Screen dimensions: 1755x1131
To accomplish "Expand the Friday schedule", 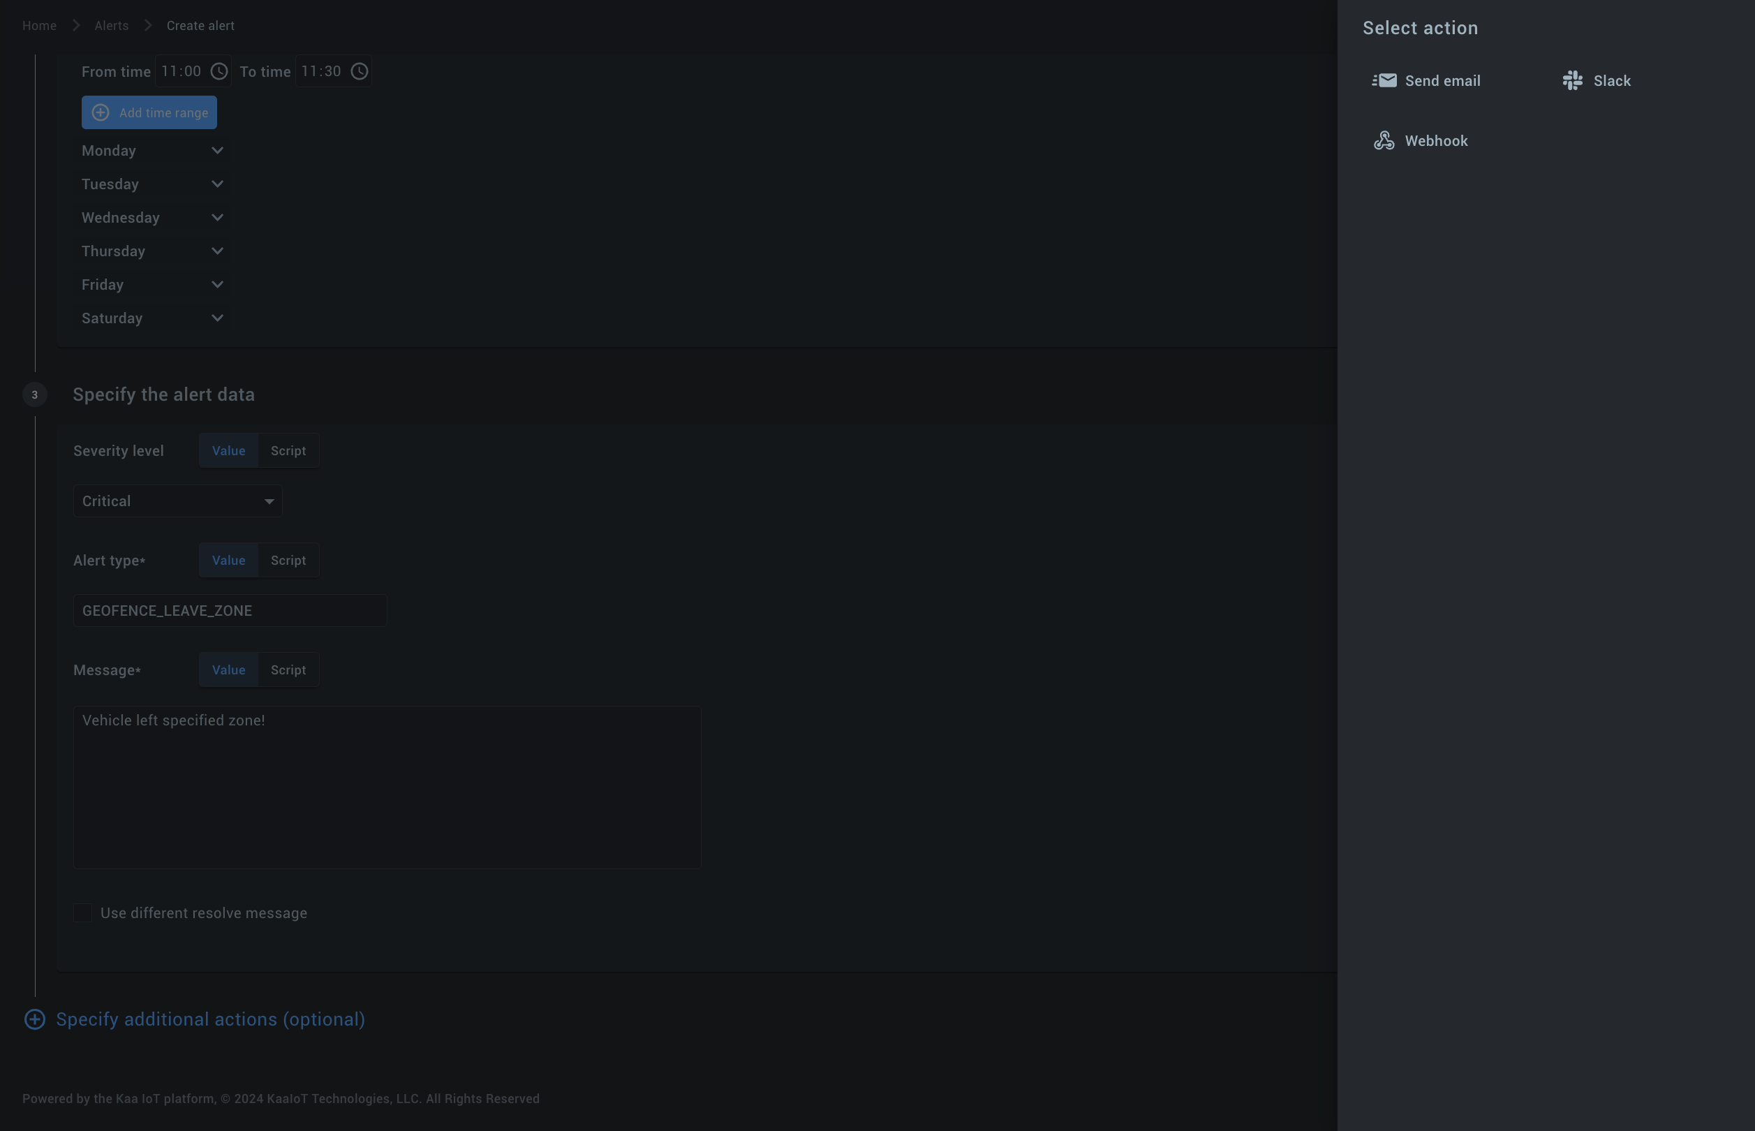I will pos(153,285).
